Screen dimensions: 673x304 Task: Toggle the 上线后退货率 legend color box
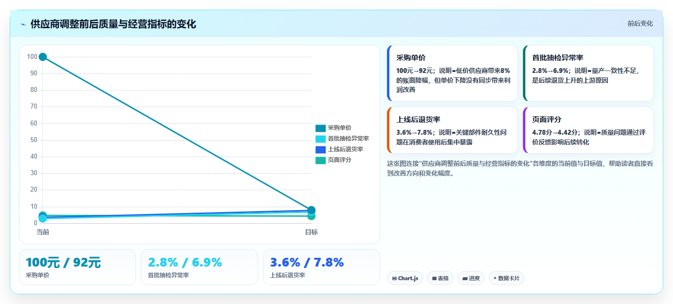pos(320,149)
